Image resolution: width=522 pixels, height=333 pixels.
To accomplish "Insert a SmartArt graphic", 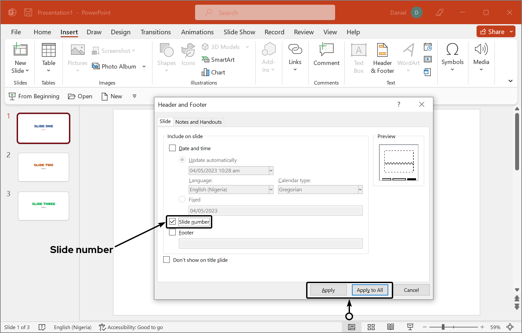I will click(x=218, y=59).
